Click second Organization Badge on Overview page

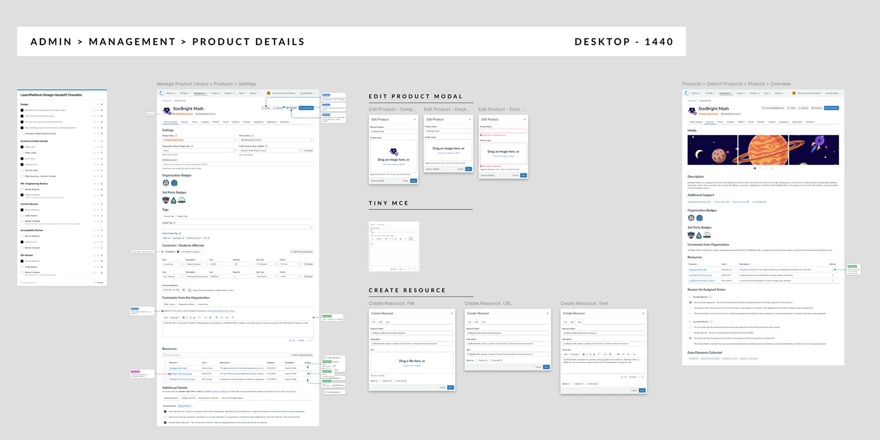click(700, 218)
